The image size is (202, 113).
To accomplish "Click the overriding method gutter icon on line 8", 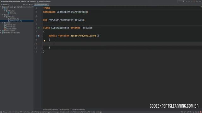I will point(39,36).
